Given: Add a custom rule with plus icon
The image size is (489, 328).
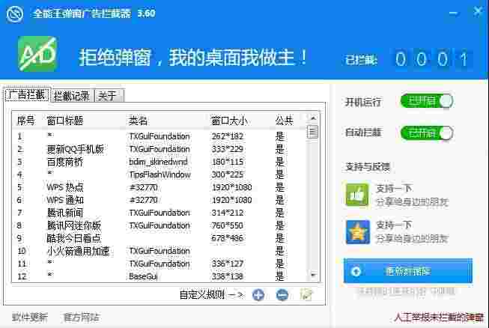Looking at the screenshot, I should [x=258, y=294].
